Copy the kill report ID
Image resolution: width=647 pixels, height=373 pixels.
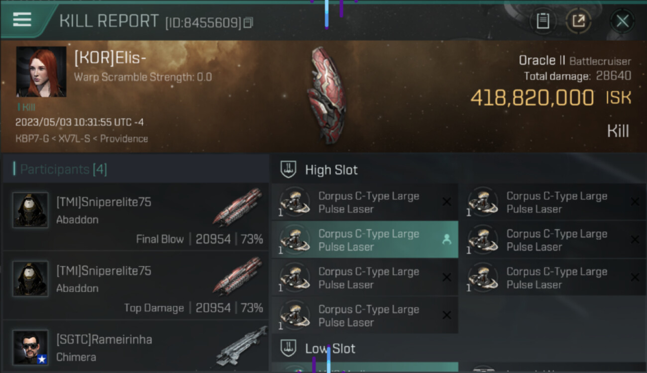[248, 22]
